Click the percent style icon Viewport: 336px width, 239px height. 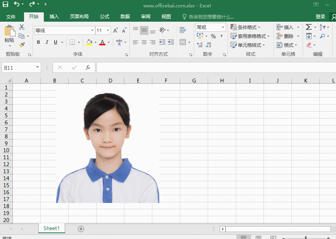pyautogui.click(x=213, y=36)
